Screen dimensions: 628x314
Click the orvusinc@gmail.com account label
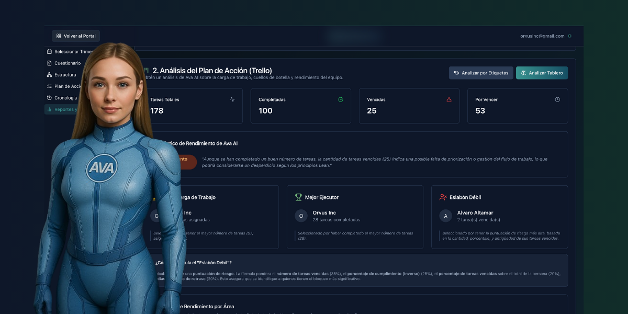pyautogui.click(x=542, y=36)
